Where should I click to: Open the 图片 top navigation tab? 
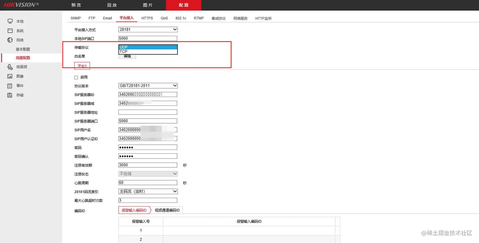point(148,5)
